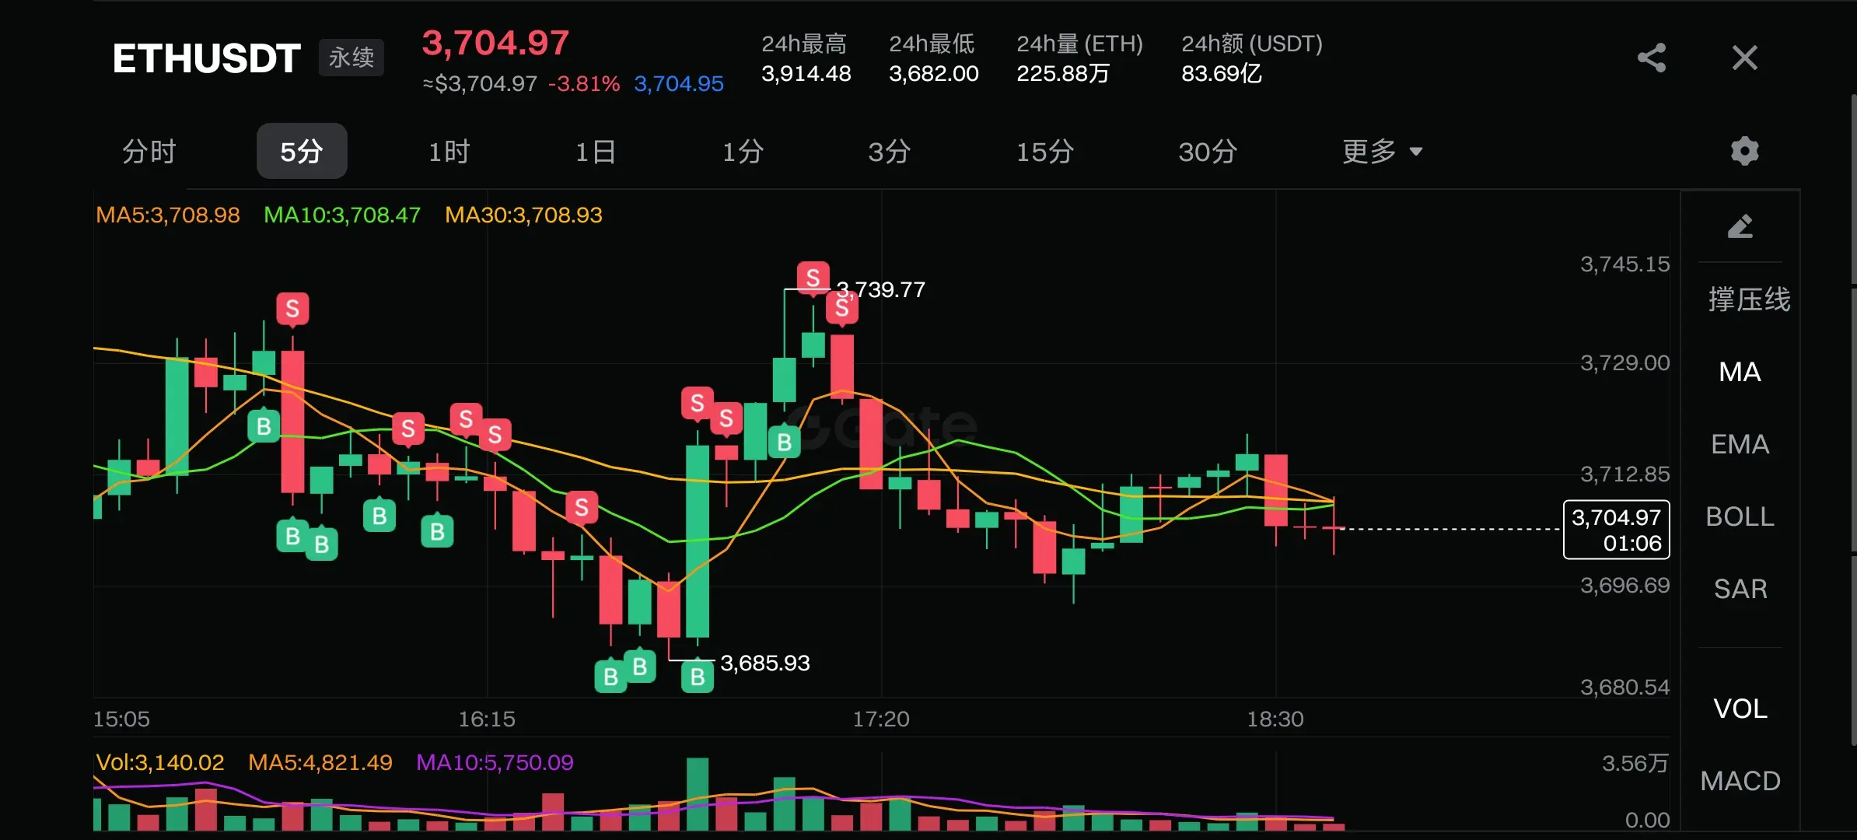Toggle the BOLL indicator
Image resolution: width=1857 pixels, height=840 pixels.
pos(1740,516)
